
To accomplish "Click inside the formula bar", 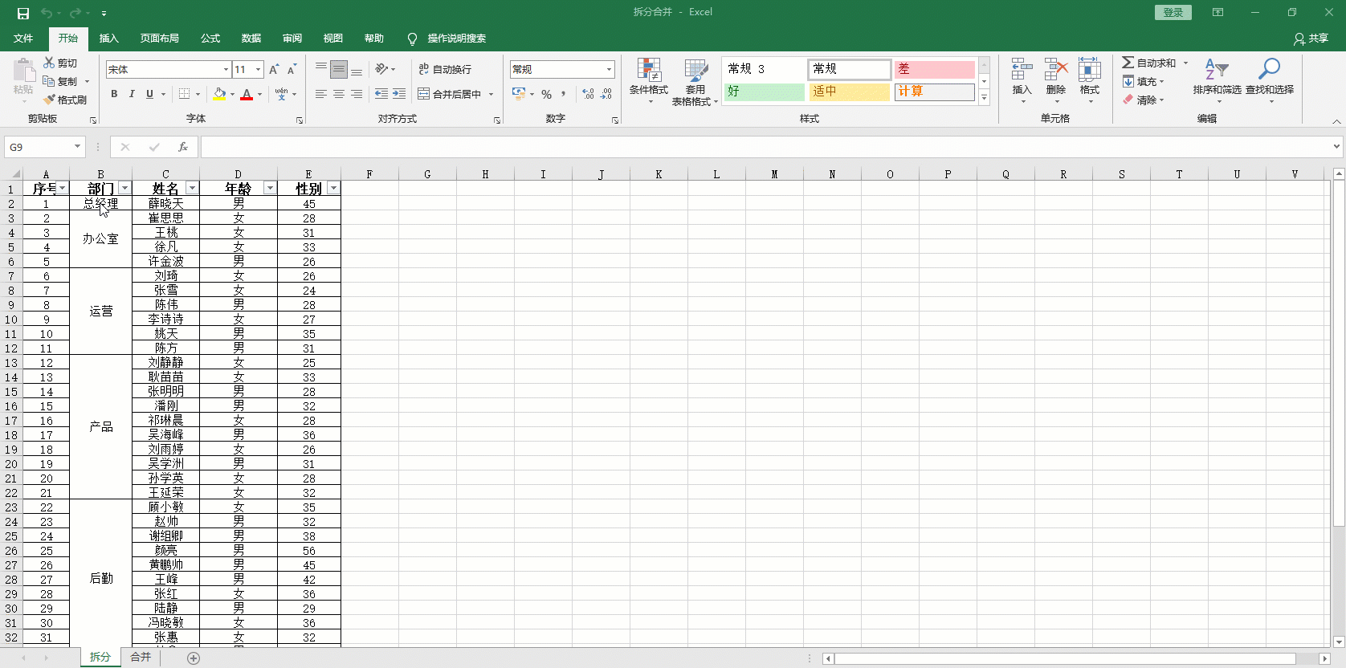I will pyautogui.click(x=766, y=147).
